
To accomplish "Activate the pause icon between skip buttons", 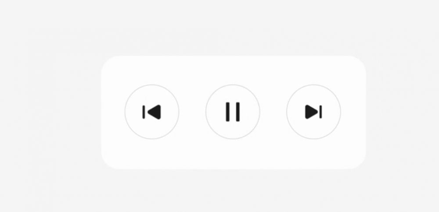I will click(x=233, y=112).
